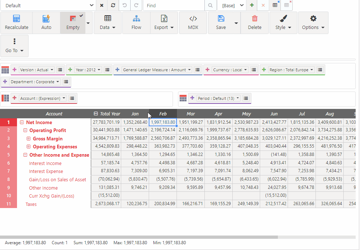Open the Version : Actual dropdown

click(37, 70)
